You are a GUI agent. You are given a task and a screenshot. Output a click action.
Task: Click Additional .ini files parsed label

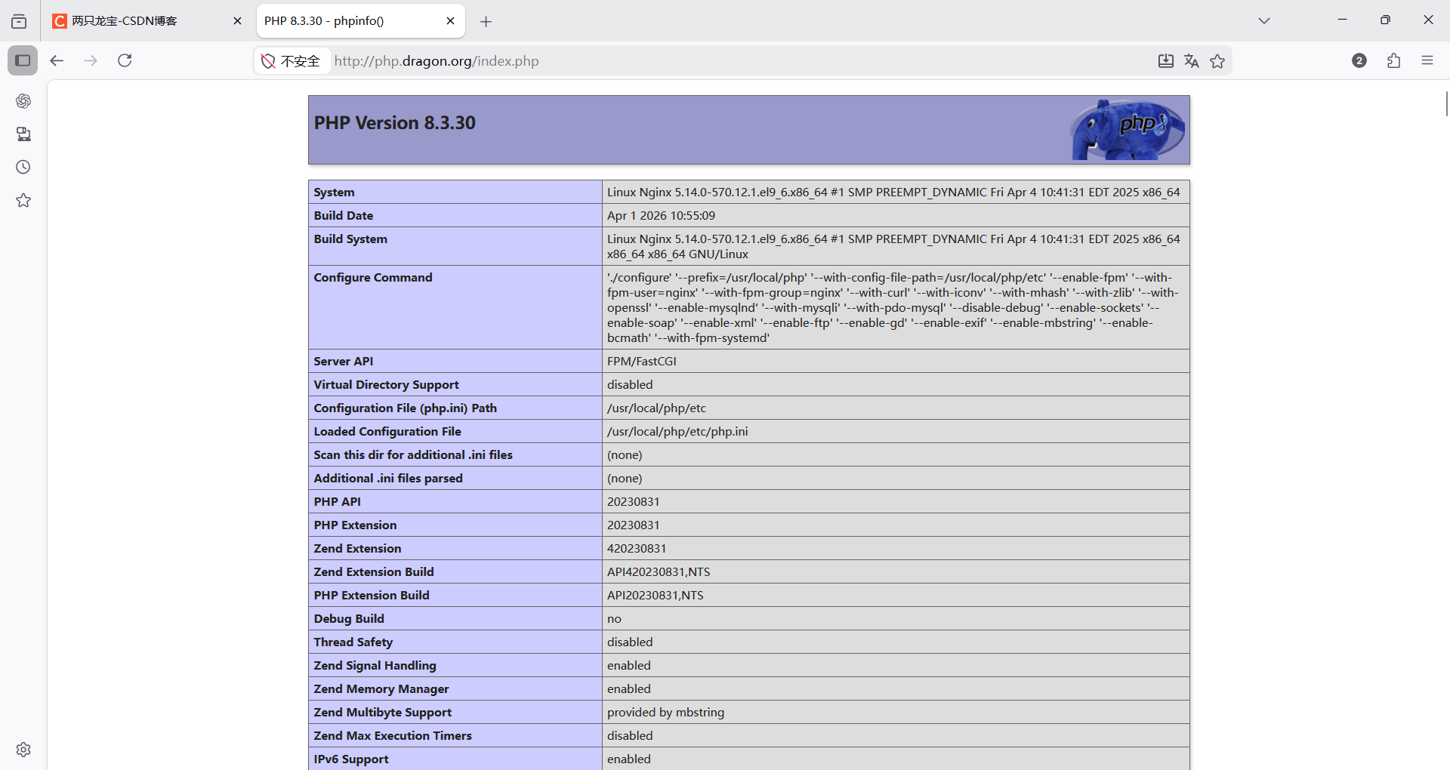point(388,479)
